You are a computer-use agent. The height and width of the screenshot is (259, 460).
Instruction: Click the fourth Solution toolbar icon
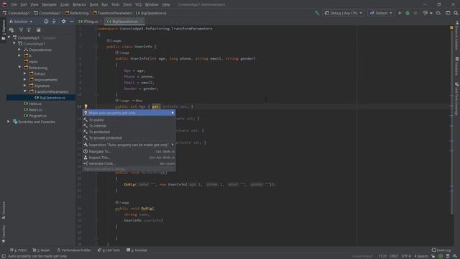coord(38,30)
